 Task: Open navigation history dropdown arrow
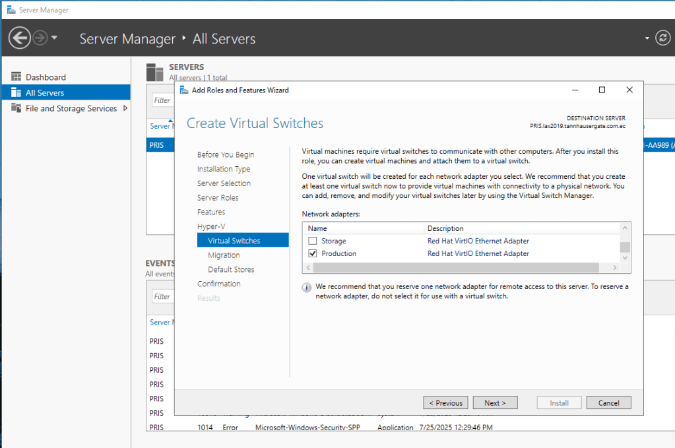[54, 38]
